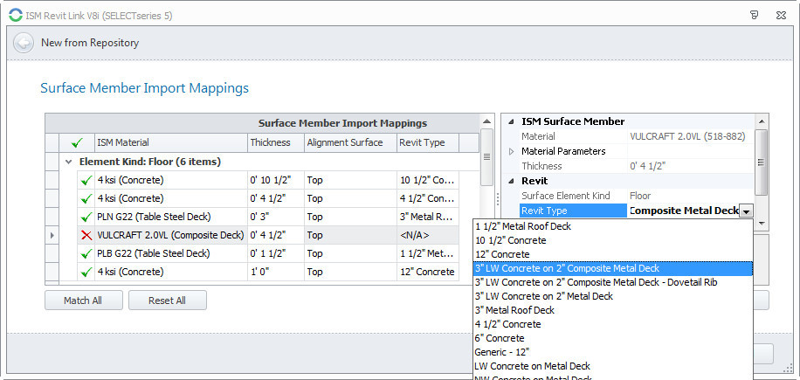Click the panel splitter grip dots

[x=497, y=198]
